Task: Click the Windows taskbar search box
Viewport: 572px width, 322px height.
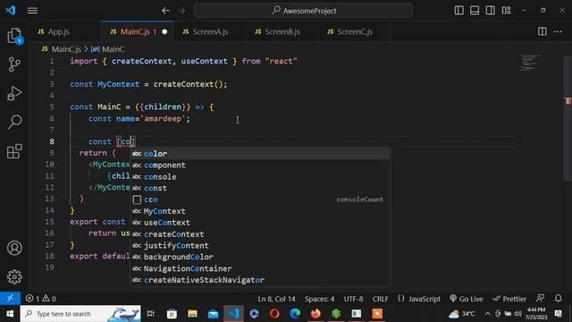Action: pyautogui.click(x=80, y=314)
